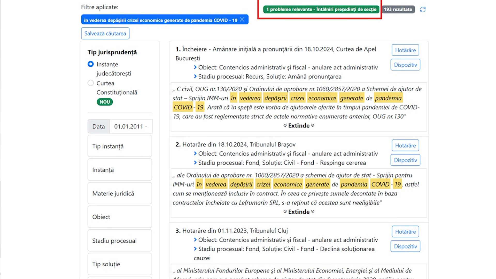Click the Tip jurisprudență heading
Viewport: 496px width, 279px height.
112,52
